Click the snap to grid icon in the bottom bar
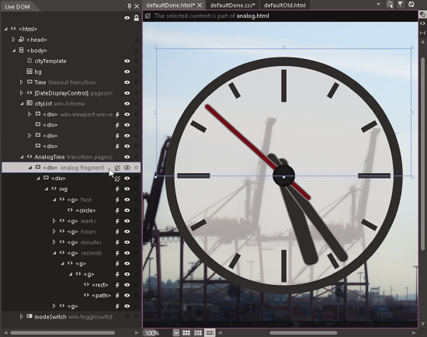 point(198,332)
